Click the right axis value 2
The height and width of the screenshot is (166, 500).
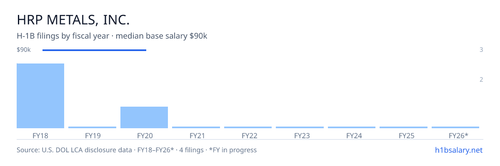point(481,80)
